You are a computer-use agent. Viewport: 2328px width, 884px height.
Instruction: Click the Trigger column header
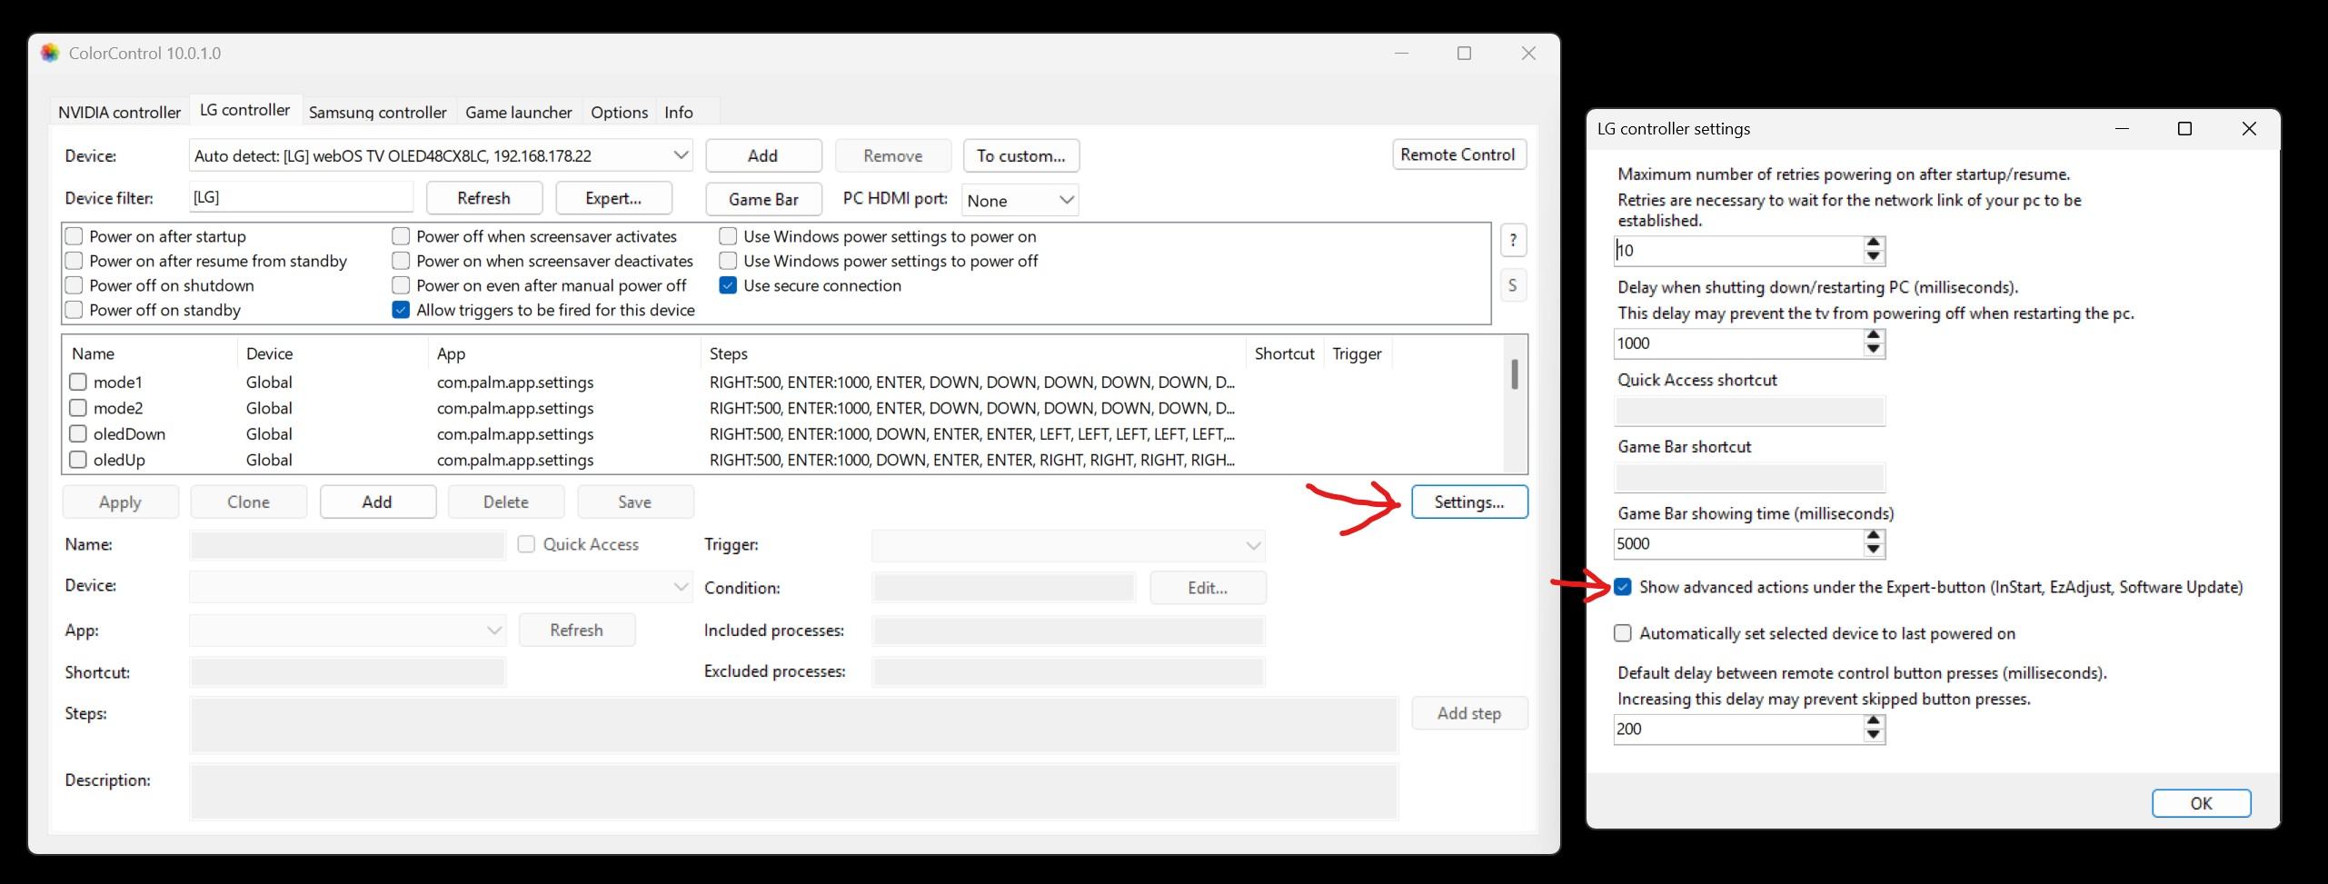click(x=1358, y=353)
